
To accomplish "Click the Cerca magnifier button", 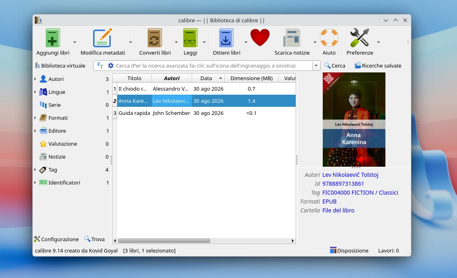I will click(x=334, y=66).
